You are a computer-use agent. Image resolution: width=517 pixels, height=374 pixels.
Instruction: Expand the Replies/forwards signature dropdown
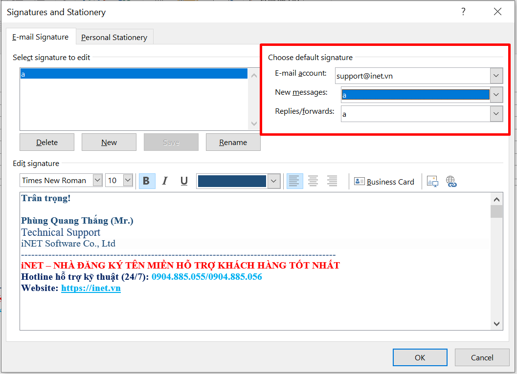(x=496, y=114)
